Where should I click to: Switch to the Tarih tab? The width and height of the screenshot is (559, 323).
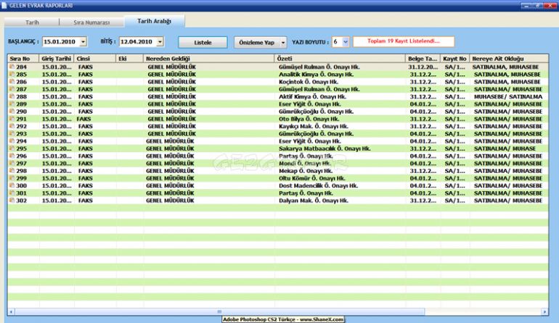32,22
